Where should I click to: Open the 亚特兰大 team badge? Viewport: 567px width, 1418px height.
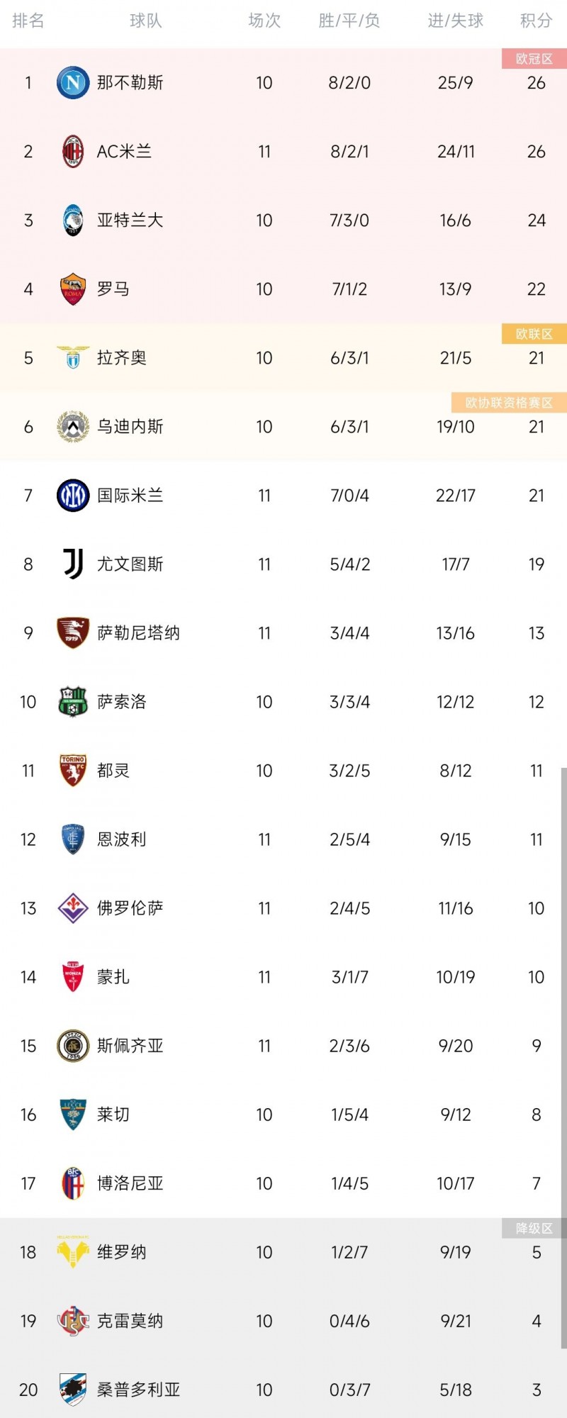(72, 220)
